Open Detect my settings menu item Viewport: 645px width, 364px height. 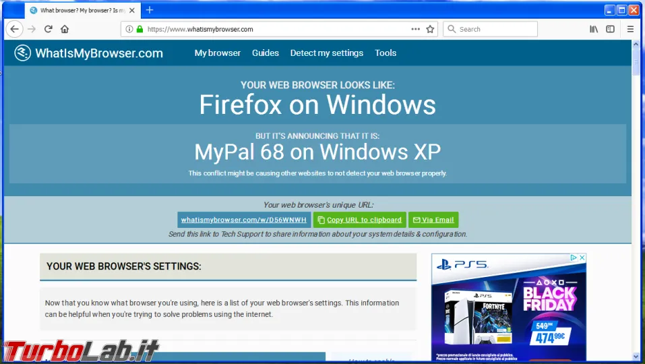[327, 53]
